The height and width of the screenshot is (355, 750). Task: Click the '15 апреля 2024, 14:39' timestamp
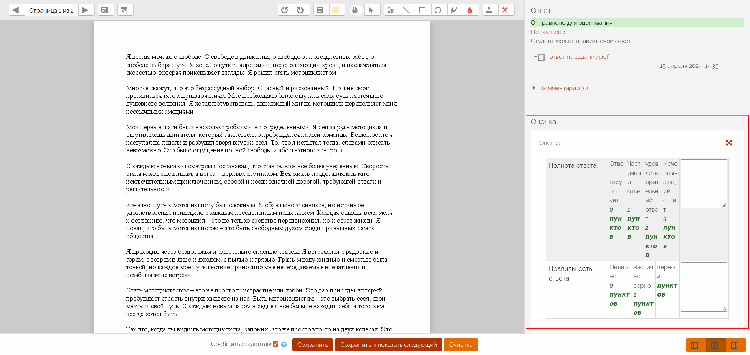pos(689,66)
